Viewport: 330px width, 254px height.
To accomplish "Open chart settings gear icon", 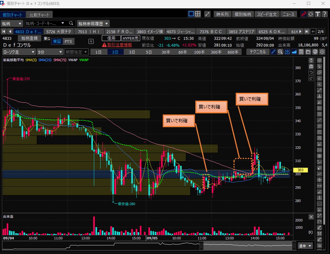I will [x=322, y=52].
